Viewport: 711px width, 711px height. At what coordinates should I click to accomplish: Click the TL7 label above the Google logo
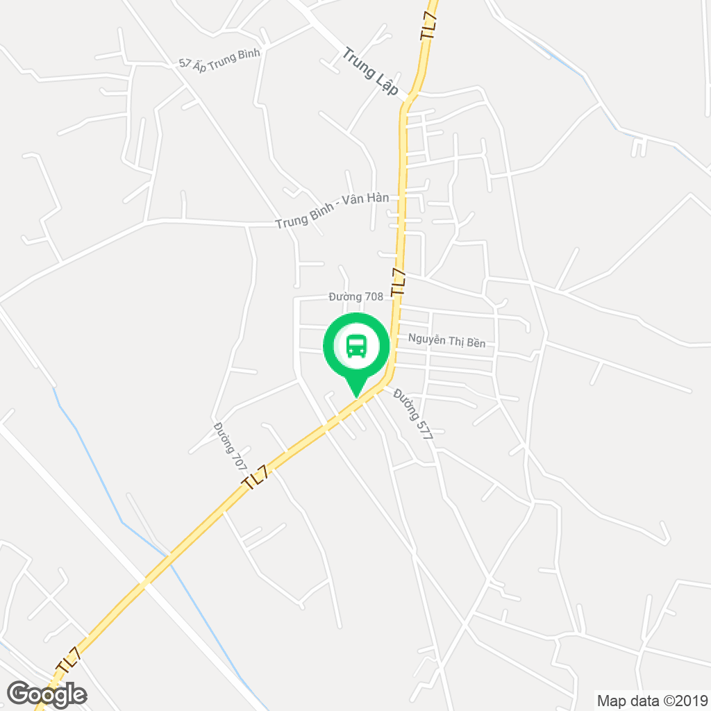pyautogui.click(x=69, y=660)
